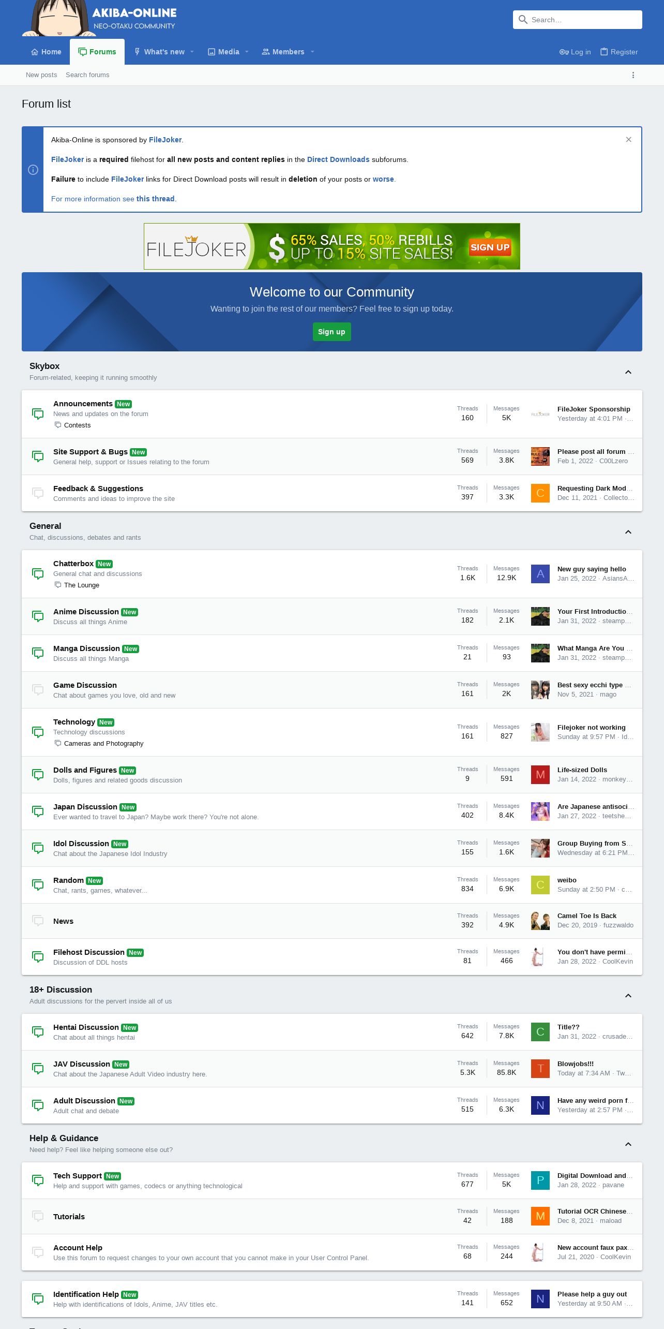Screen dimensions: 664x1329
Task: Open the Manga Discussion forum
Action: [x=86, y=648]
